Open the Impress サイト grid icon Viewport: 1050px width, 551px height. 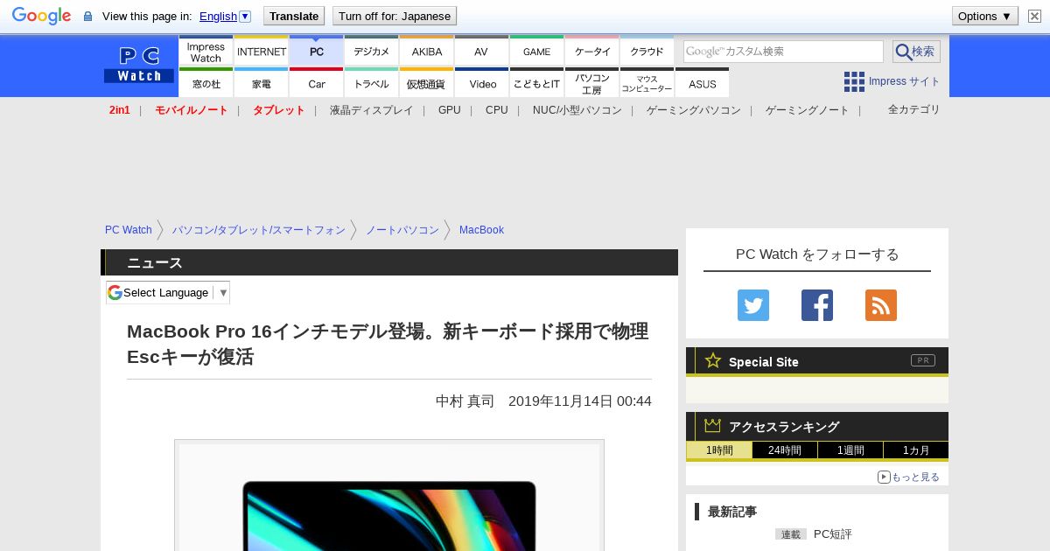click(854, 81)
